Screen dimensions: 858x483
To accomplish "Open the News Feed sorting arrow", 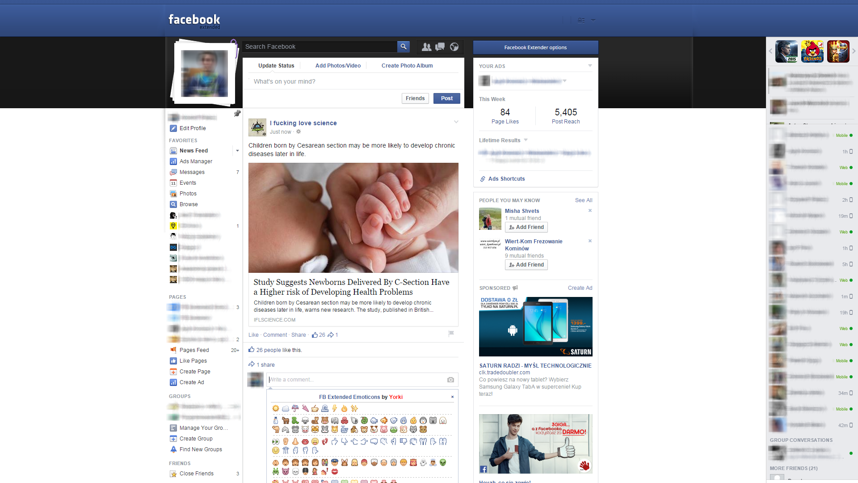I will coord(237,151).
